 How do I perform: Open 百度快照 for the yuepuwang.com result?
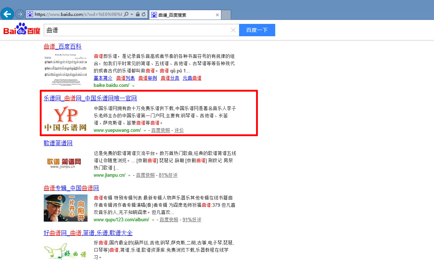click(160, 130)
